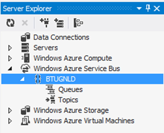The height and width of the screenshot is (133, 164).
Task: Collapse the BTUGNLD namespace node
Action: (22, 79)
